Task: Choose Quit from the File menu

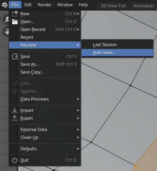Action: pyautogui.click(x=45, y=160)
